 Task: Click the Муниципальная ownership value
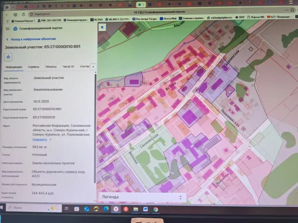(x=44, y=184)
